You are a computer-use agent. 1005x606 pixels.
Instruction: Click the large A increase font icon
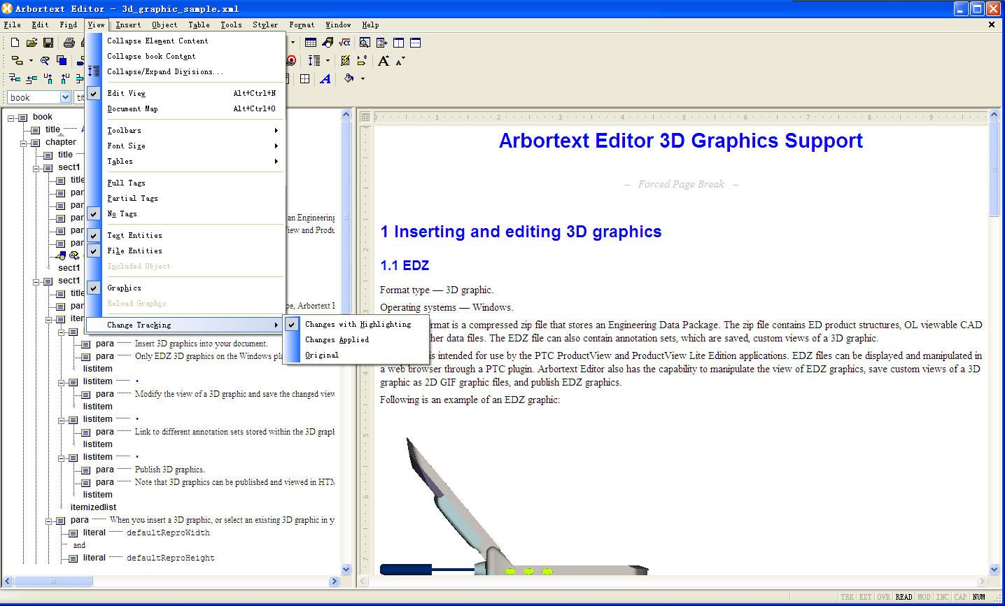tap(384, 61)
